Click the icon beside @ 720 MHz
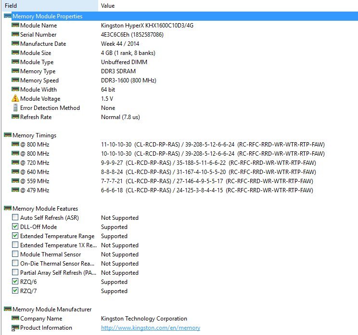 tap(15, 162)
